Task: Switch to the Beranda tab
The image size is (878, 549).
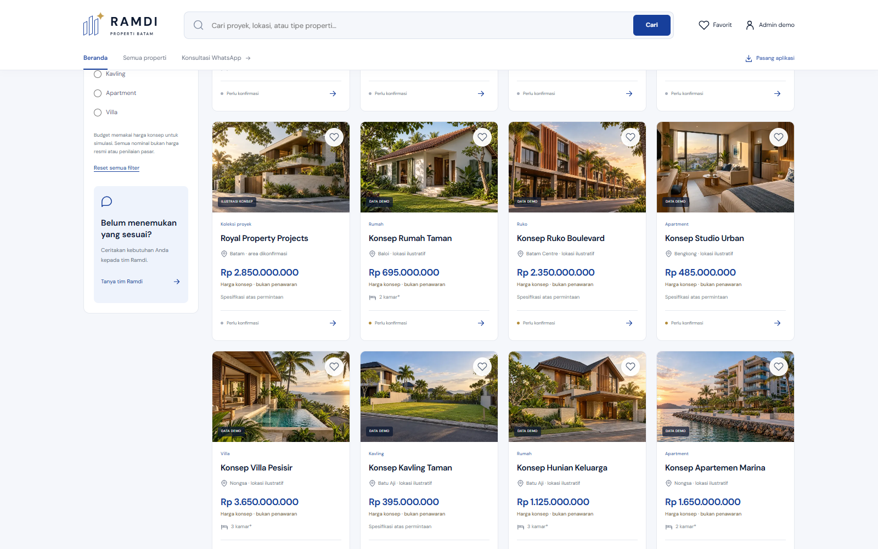Action: click(95, 58)
